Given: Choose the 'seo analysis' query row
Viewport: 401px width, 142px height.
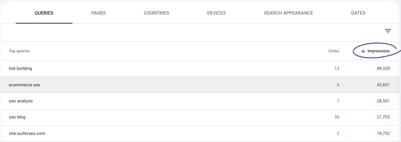Looking at the screenshot, I should tap(200, 101).
